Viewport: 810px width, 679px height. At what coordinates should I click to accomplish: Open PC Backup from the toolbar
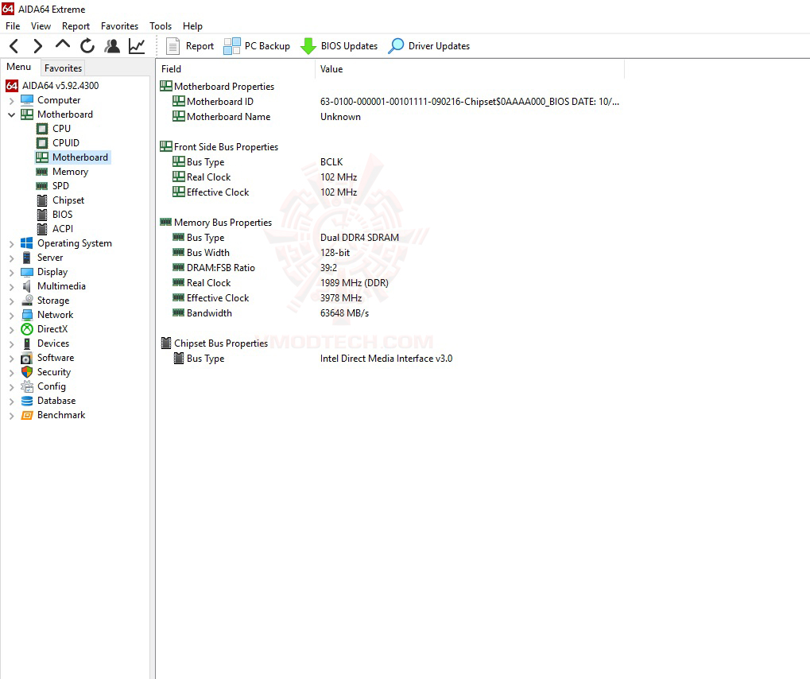tap(257, 46)
